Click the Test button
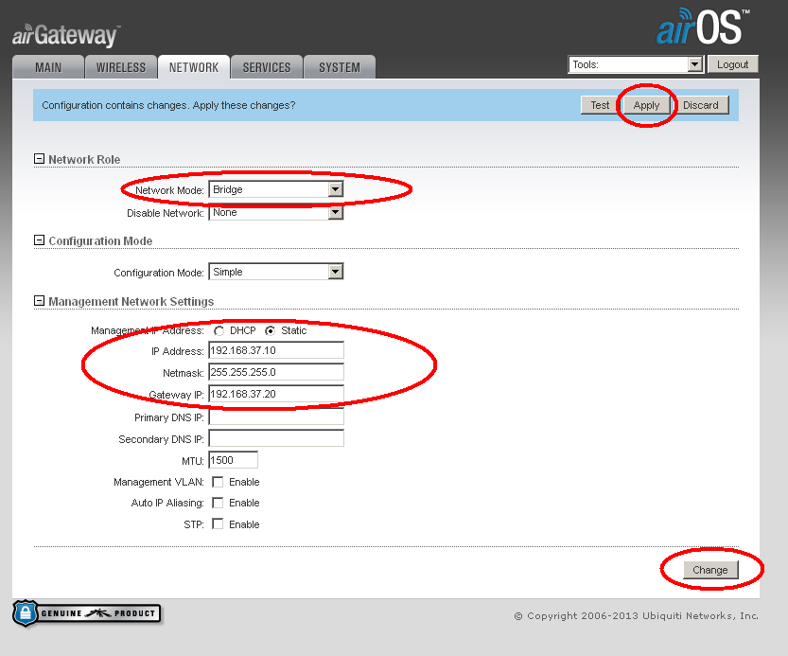 600,105
